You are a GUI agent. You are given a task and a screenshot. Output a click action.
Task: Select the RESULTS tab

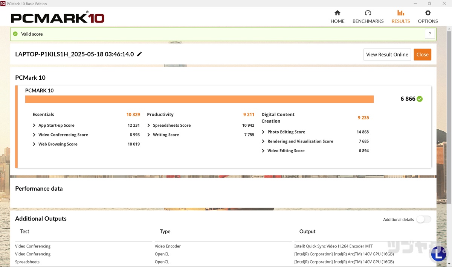[x=401, y=17]
